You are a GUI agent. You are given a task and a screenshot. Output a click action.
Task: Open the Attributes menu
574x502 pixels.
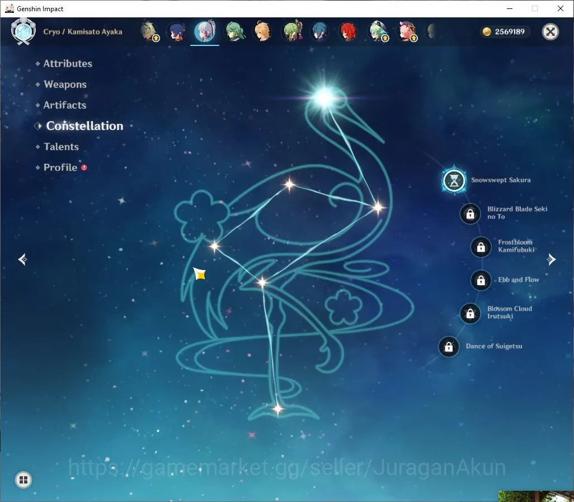coord(68,63)
